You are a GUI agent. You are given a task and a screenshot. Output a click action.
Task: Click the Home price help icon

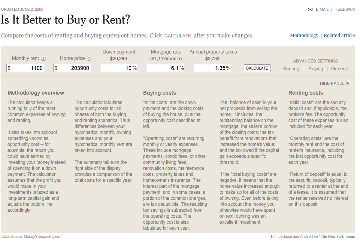coord(89,58)
